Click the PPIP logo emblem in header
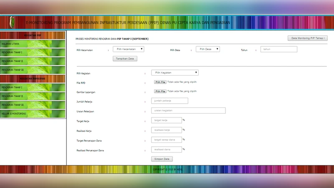Screen dimensions: 334x188 [12, 22]
